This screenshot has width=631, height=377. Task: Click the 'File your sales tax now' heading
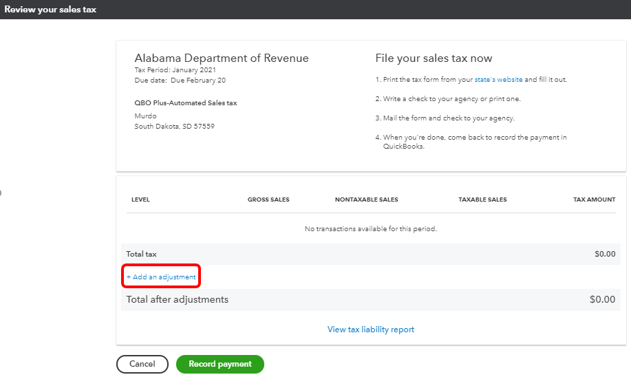[434, 58]
